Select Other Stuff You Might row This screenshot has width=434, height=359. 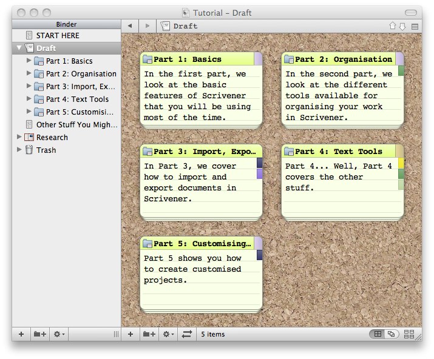coord(66,124)
